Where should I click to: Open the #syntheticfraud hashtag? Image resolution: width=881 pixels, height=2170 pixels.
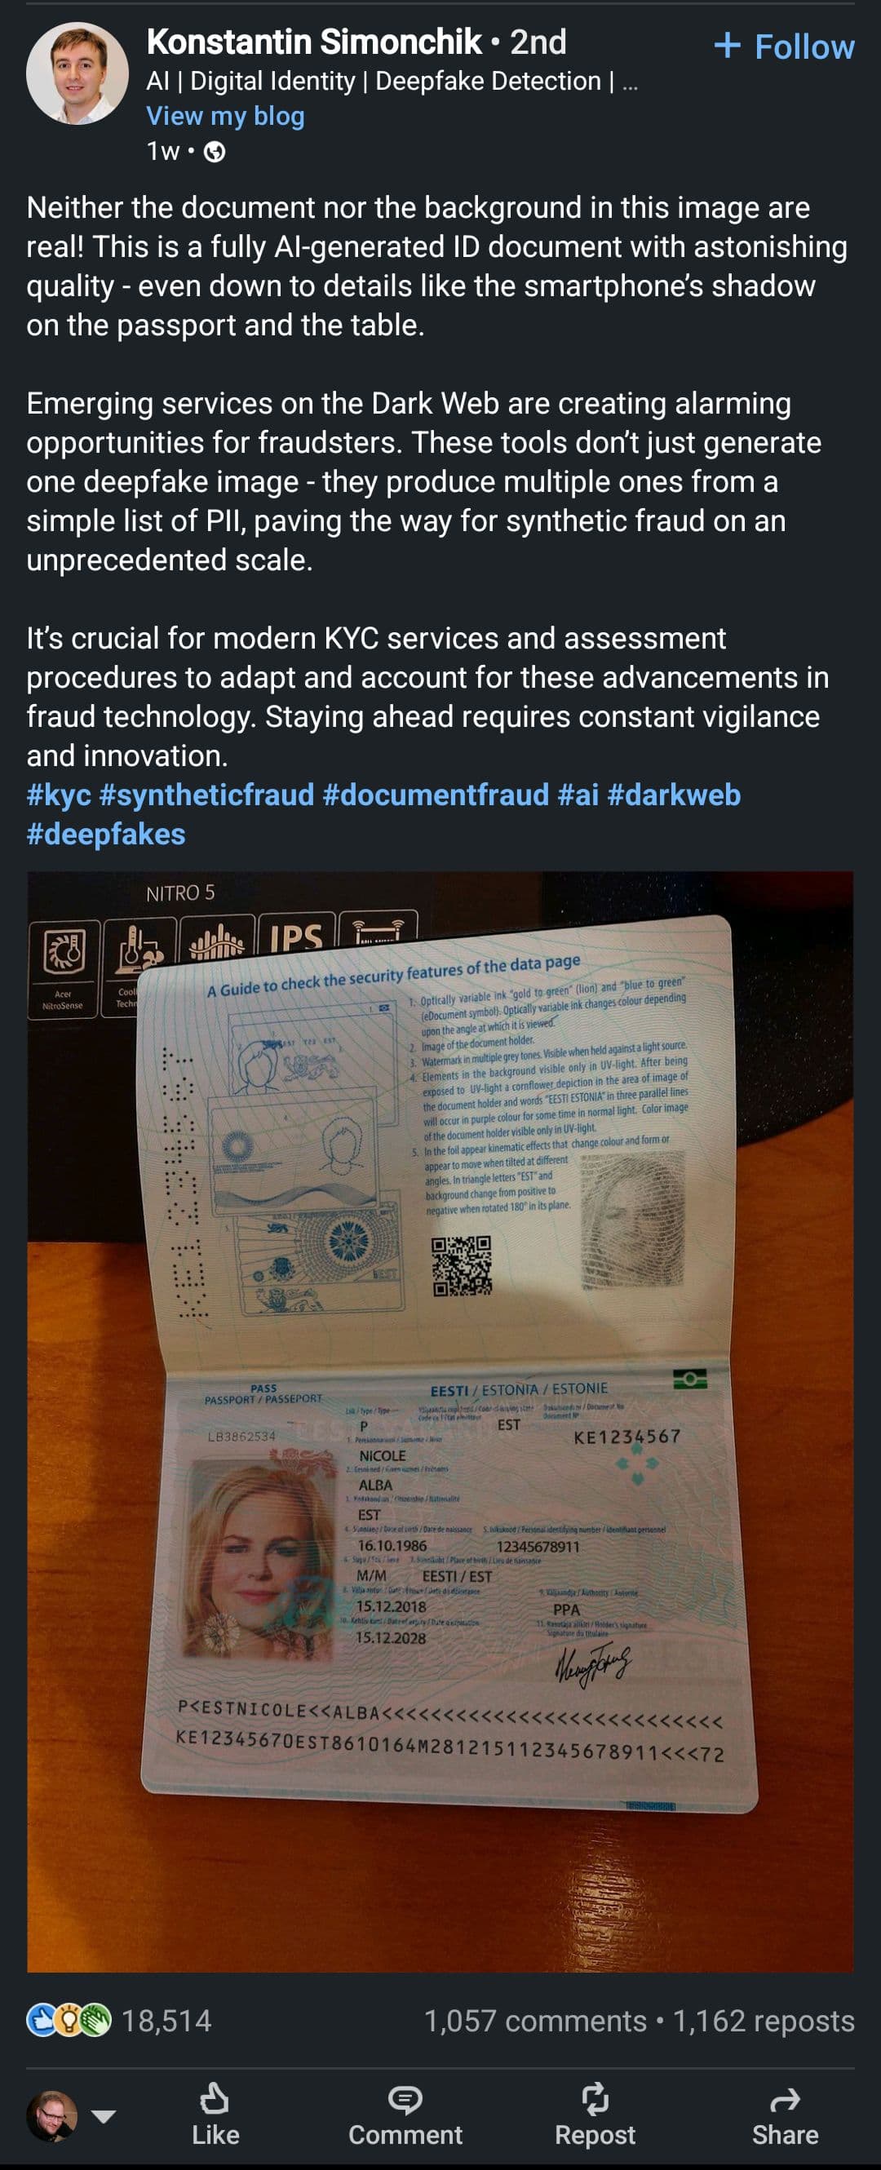(x=206, y=795)
